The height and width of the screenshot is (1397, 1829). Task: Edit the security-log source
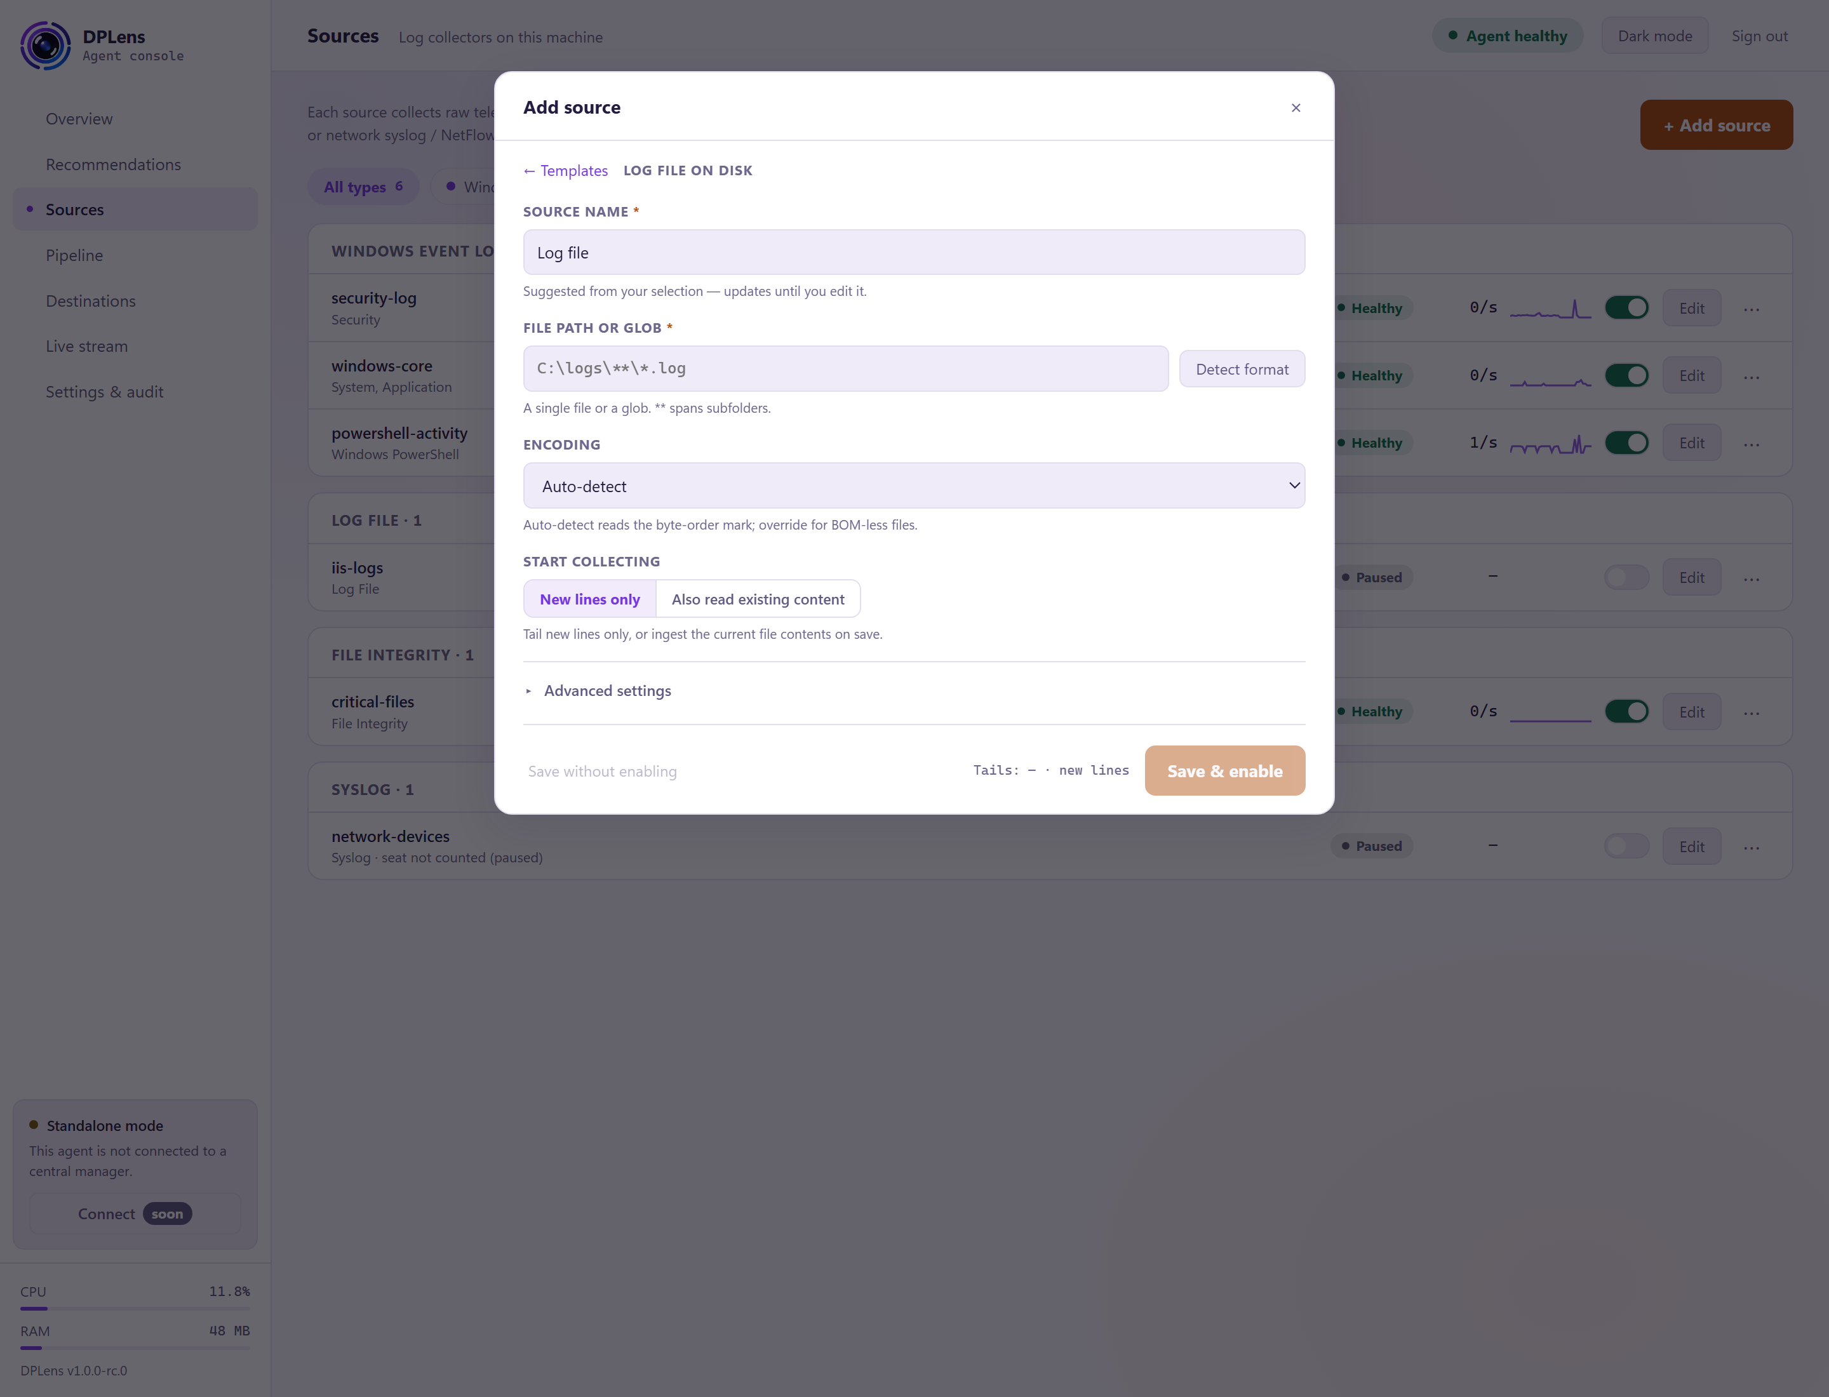coord(1692,309)
